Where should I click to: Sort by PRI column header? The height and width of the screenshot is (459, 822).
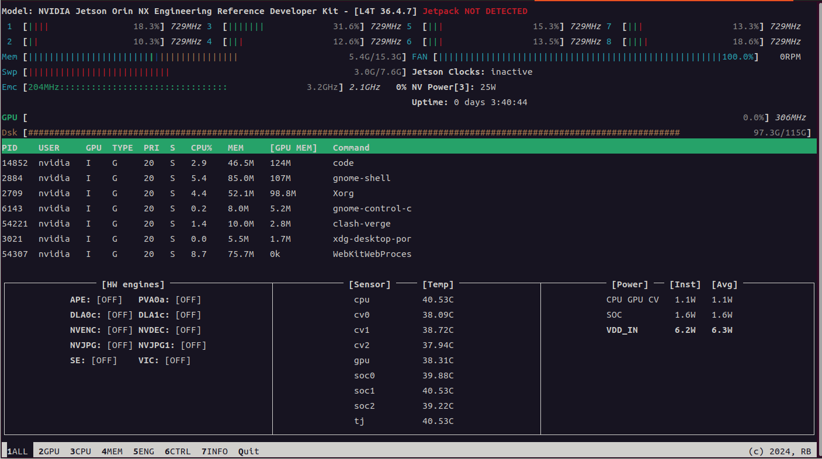151,148
